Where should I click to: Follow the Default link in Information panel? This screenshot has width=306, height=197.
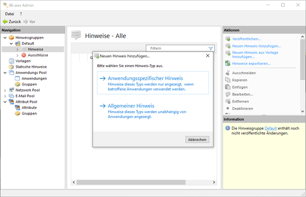270,128
